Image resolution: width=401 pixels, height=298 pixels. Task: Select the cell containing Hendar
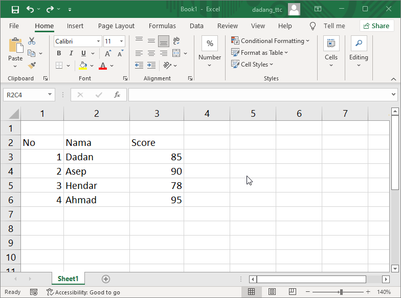pos(96,185)
